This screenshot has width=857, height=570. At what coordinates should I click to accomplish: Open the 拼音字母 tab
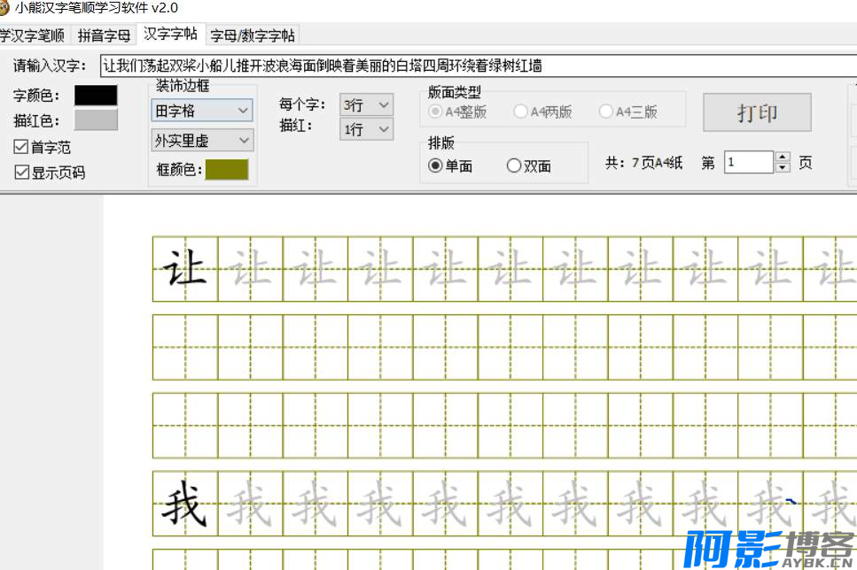[x=104, y=35]
